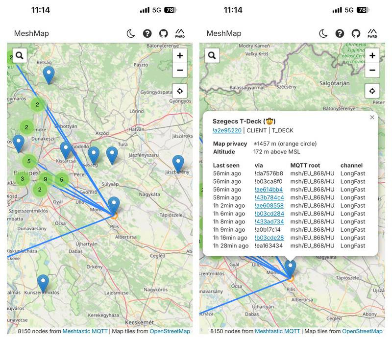
Task: Open Meshtastic MQTT link on right map
Action: click(x=277, y=331)
